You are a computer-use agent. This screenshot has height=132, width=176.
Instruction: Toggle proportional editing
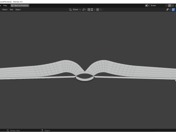point(98,10)
